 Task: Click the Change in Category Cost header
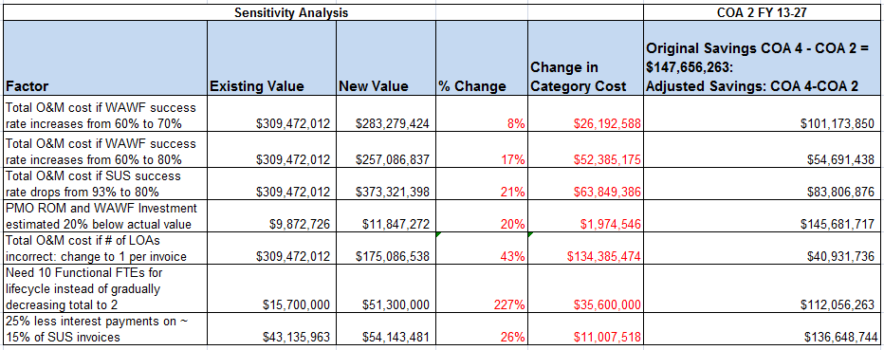pos(586,59)
